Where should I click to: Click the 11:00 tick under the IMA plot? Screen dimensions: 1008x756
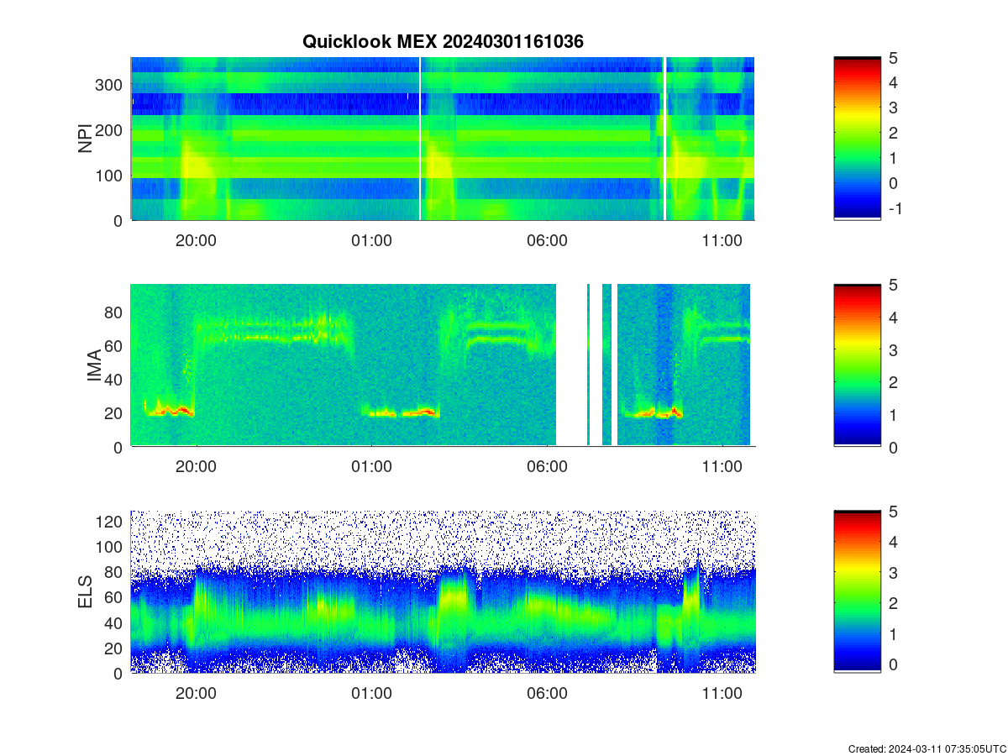[722, 467]
